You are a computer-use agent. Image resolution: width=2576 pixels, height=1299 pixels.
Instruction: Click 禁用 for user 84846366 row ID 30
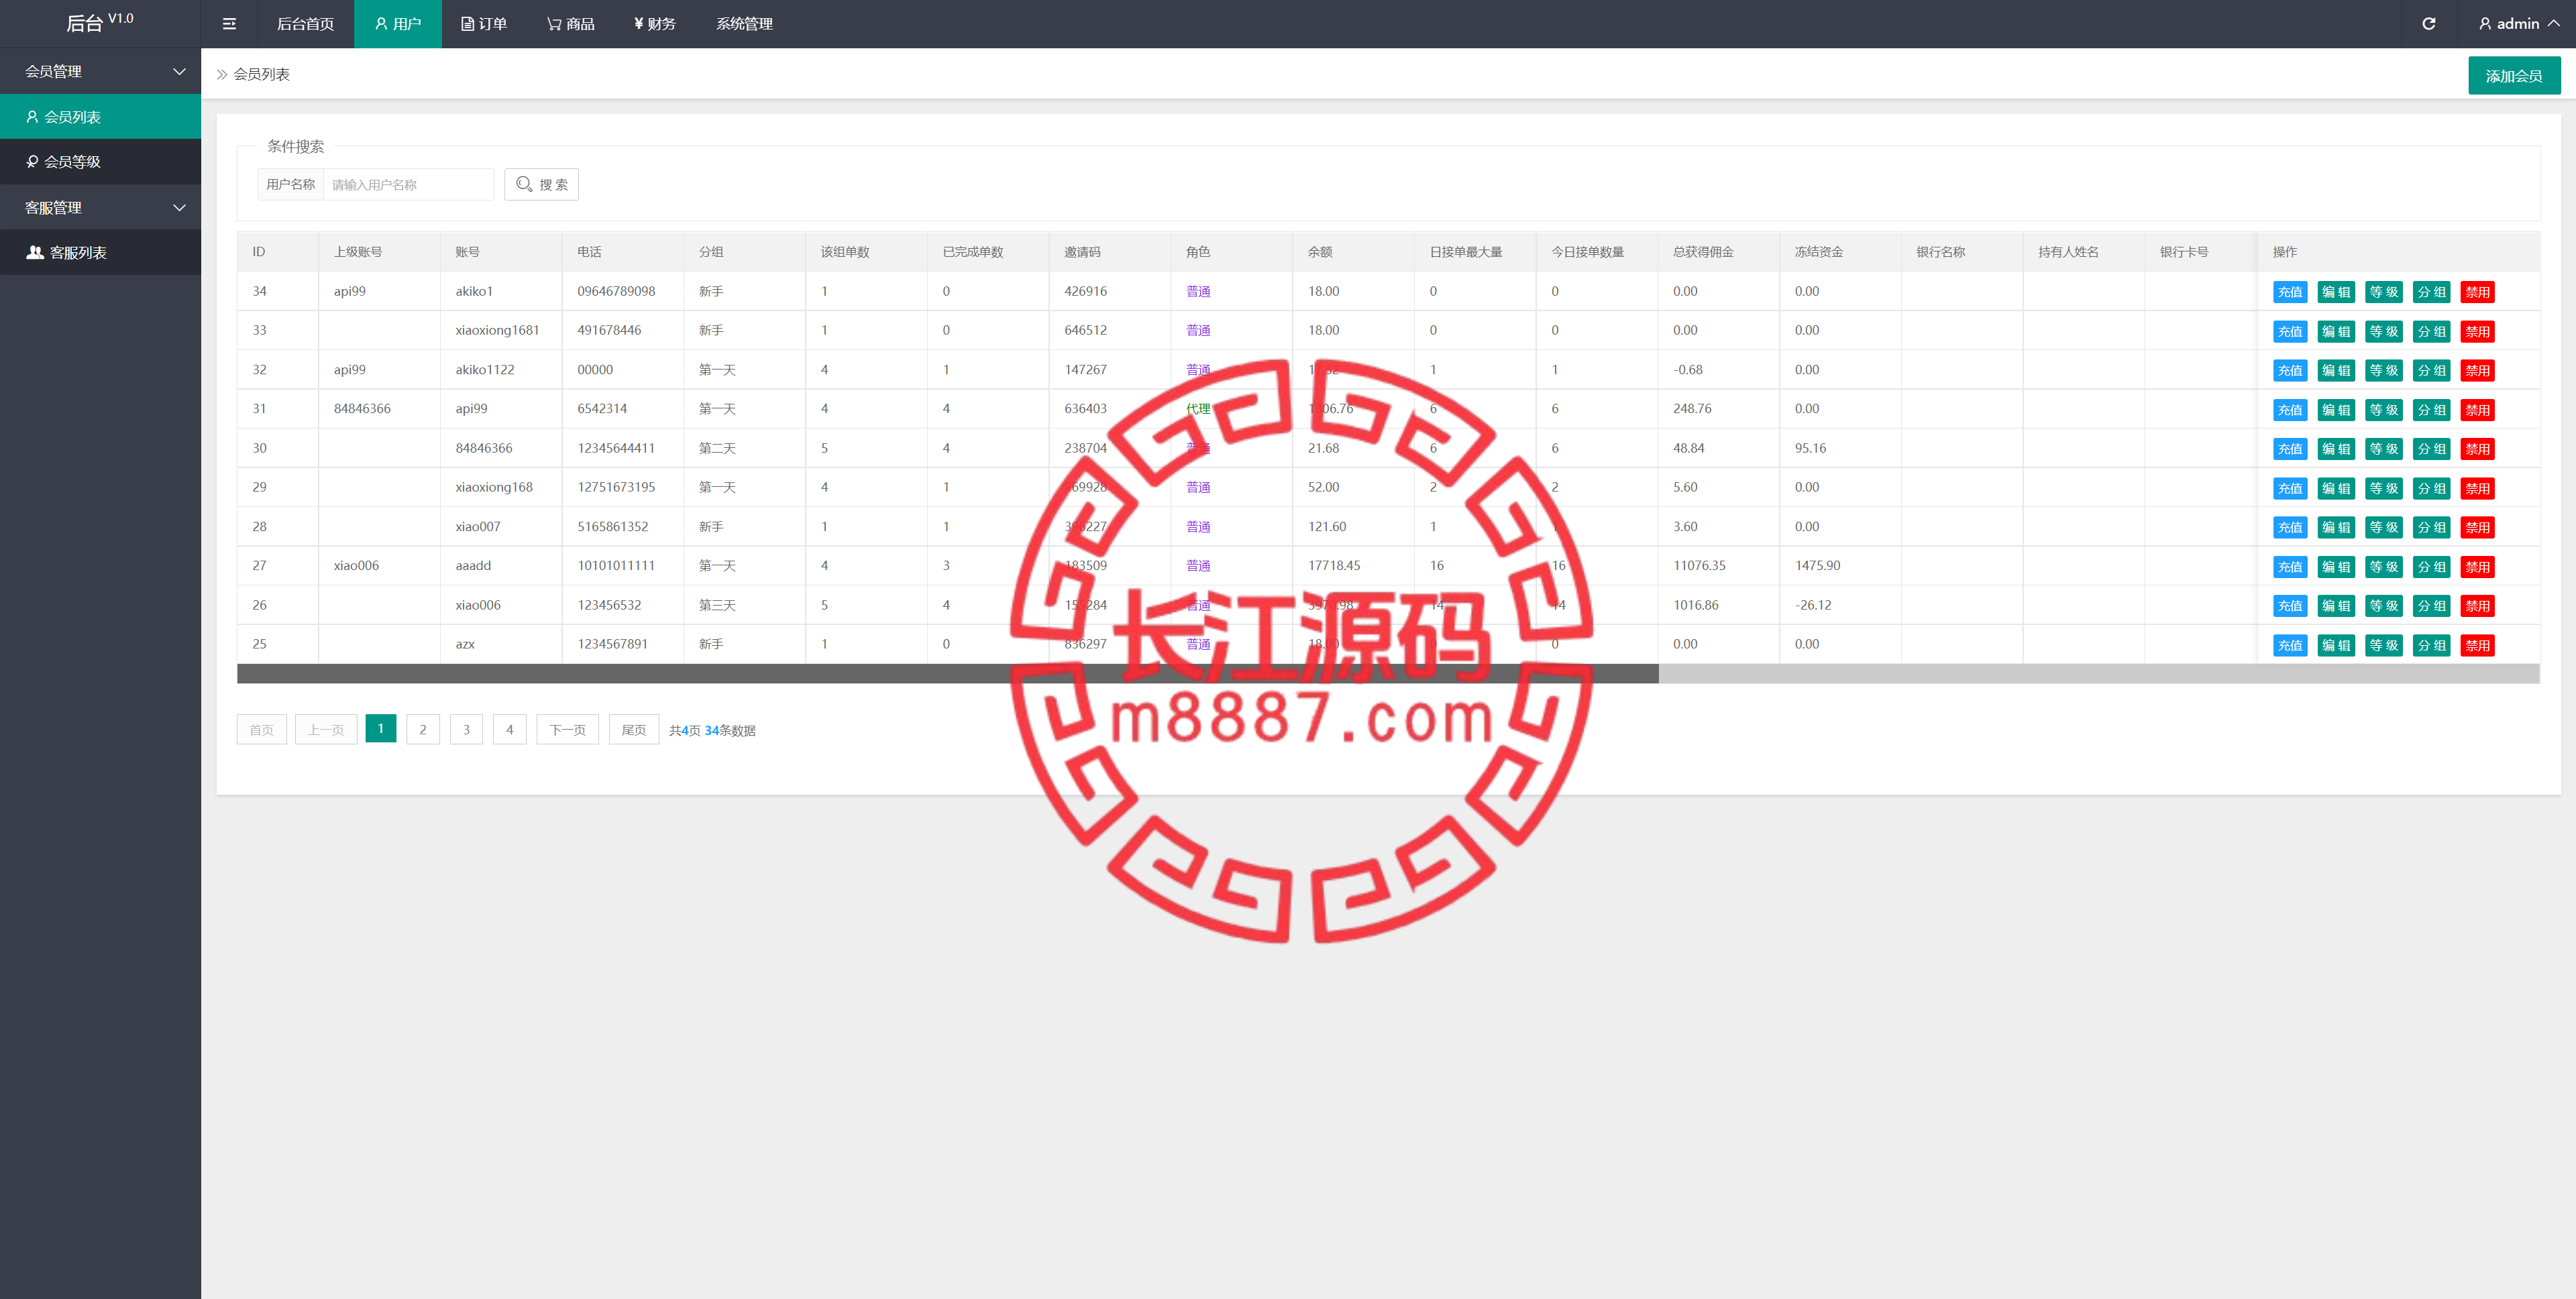tap(2477, 449)
